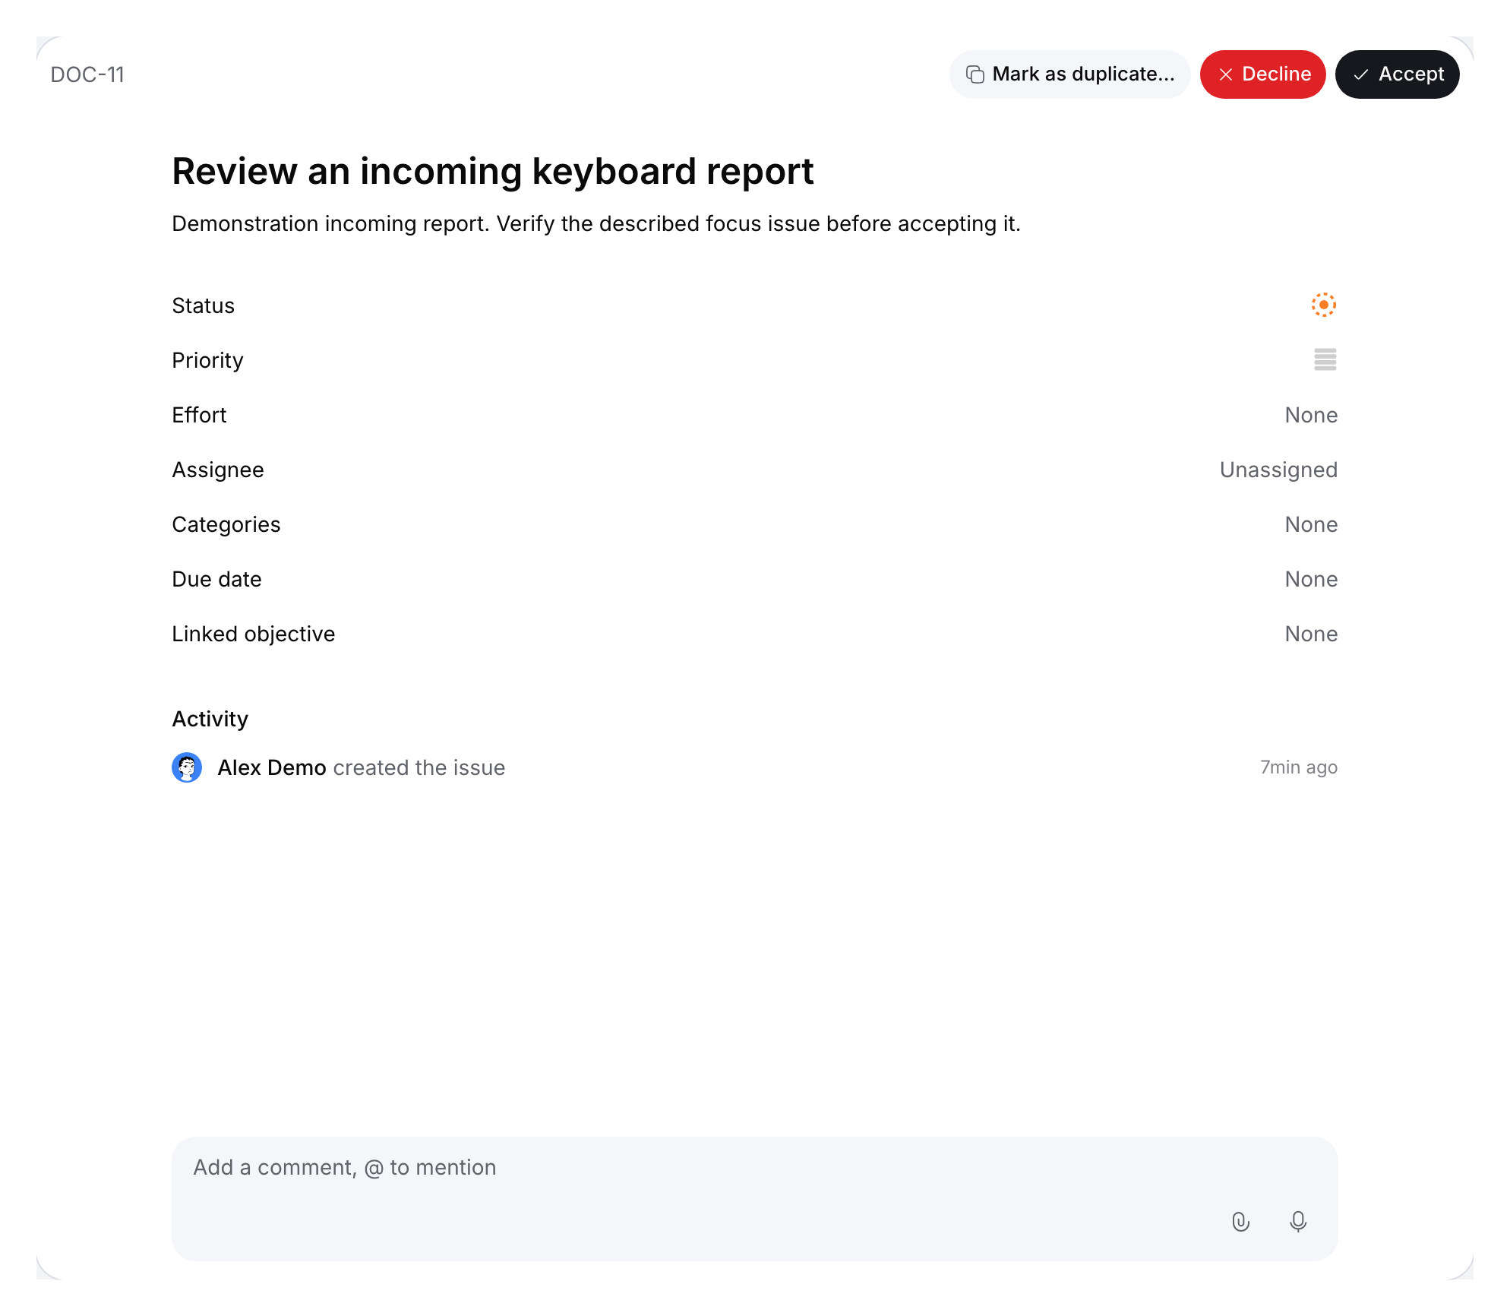Click the Effort field label
The image size is (1510, 1316).
(x=199, y=415)
